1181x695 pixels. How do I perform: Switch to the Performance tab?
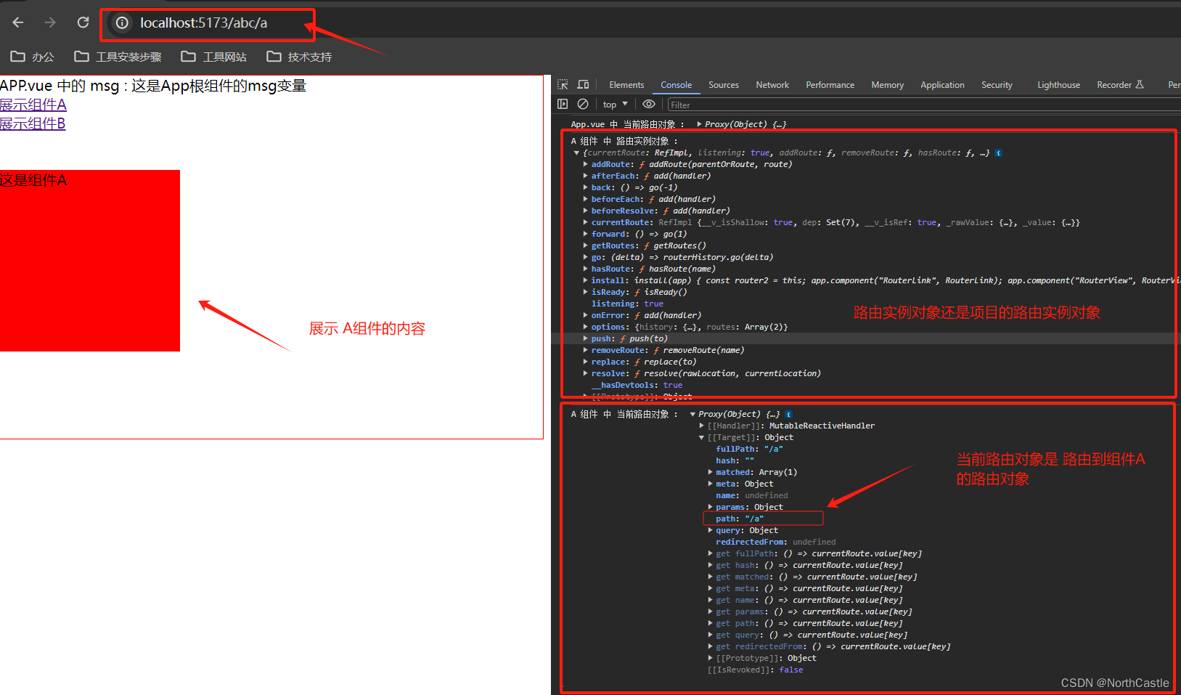point(830,85)
